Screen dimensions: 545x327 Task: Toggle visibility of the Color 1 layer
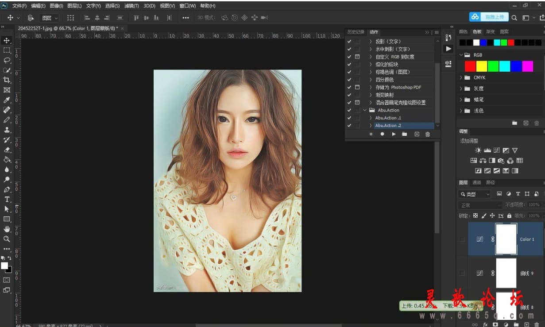point(462,239)
